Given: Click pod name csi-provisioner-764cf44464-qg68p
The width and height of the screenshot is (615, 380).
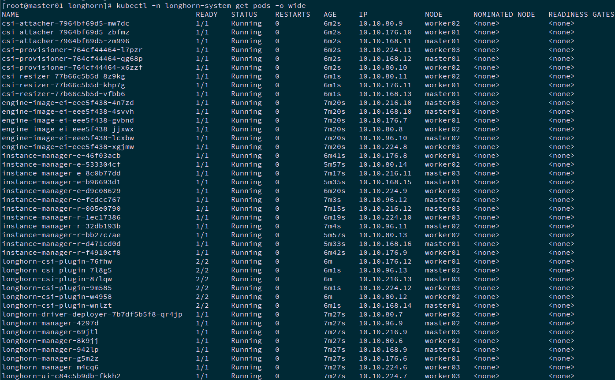Looking at the screenshot, I should point(72,59).
